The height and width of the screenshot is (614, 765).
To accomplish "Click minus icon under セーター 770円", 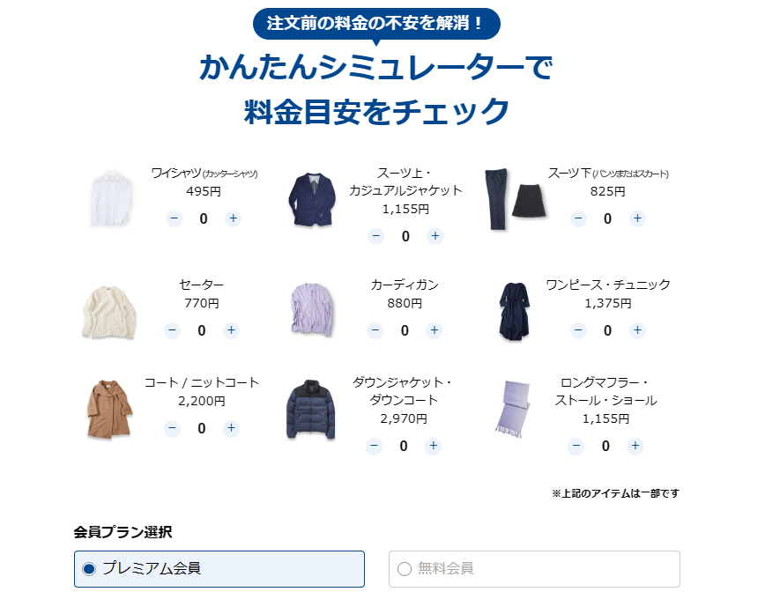I will 172,330.
